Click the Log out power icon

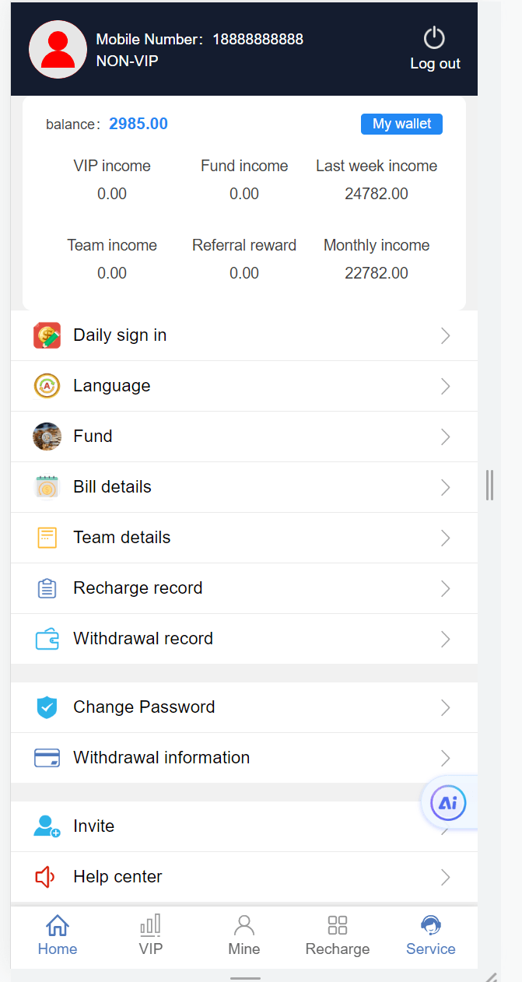pyautogui.click(x=433, y=38)
